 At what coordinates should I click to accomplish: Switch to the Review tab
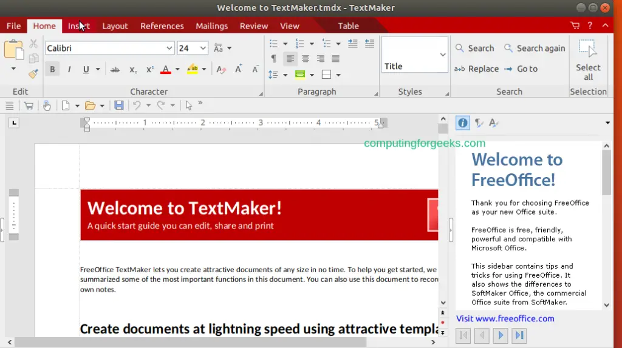254,26
